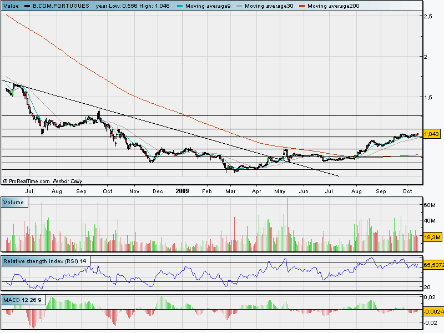The image size is (444, 333).
Task: Click the Value panel label
Action: [11, 6]
